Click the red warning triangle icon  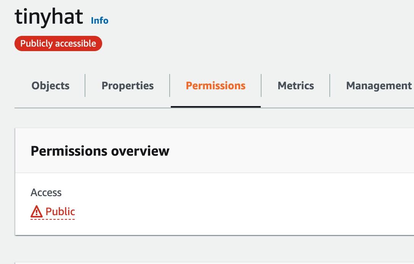pos(37,211)
